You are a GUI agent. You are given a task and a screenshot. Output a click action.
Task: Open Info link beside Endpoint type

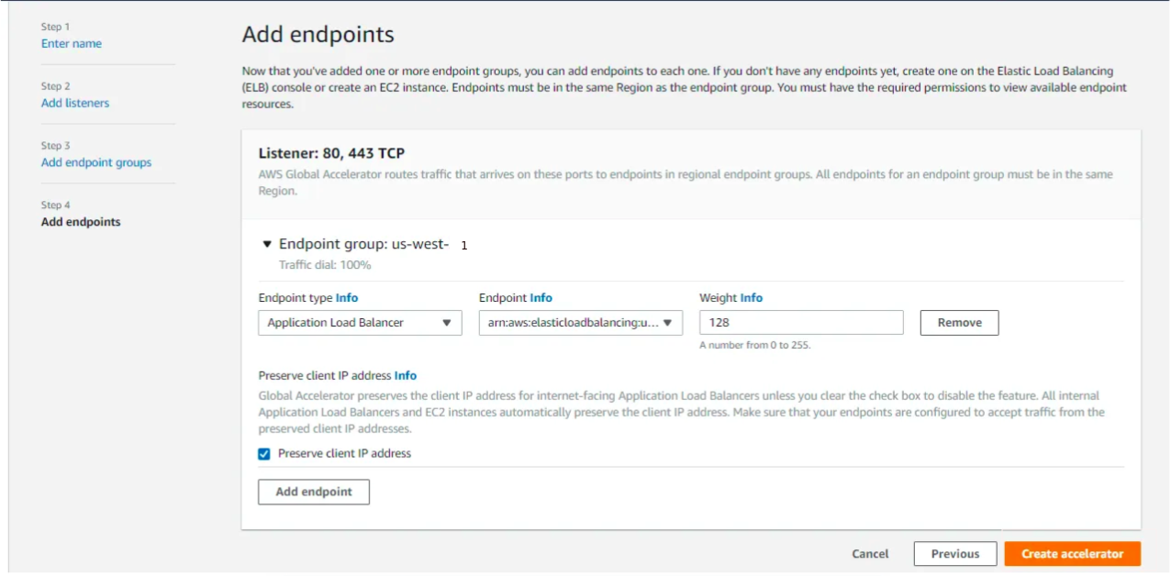[347, 298]
